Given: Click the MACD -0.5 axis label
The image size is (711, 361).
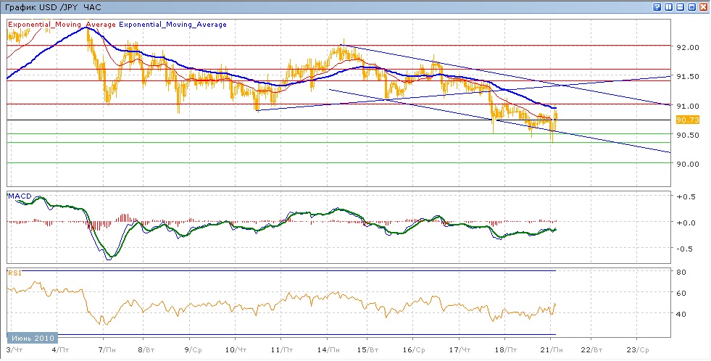Looking at the screenshot, I should (x=685, y=249).
